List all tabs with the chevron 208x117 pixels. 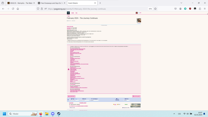click(181, 3)
